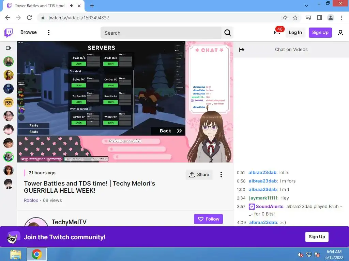Viewport: 349px width, 261px height.
Task: Open the user profile icon menu
Action: pos(340,33)
